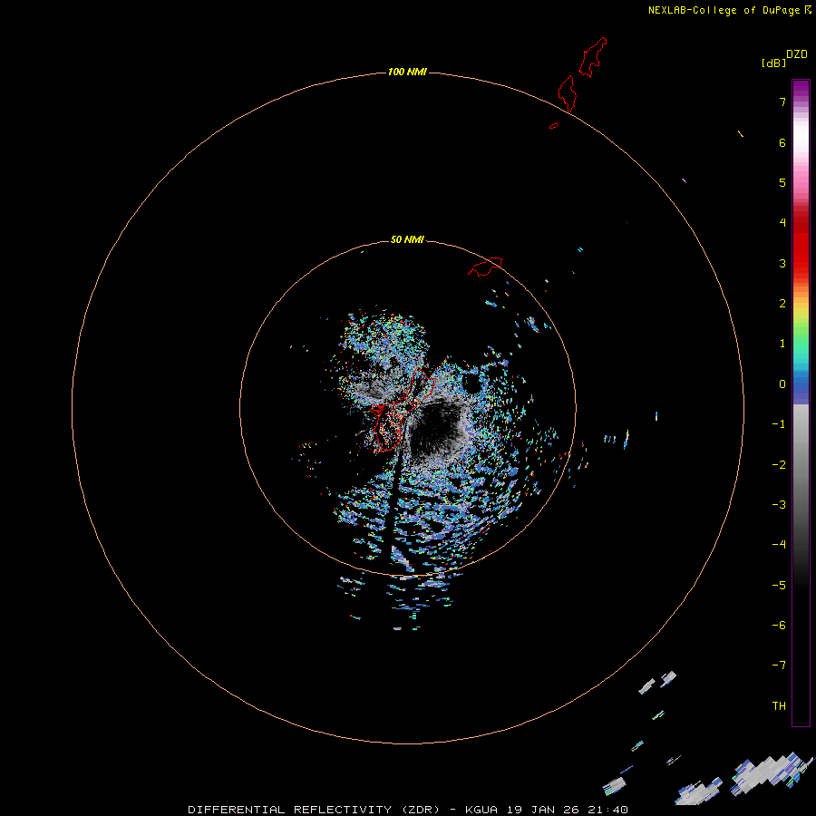Click the colorbar value -1 label

[x=779, y=424]
